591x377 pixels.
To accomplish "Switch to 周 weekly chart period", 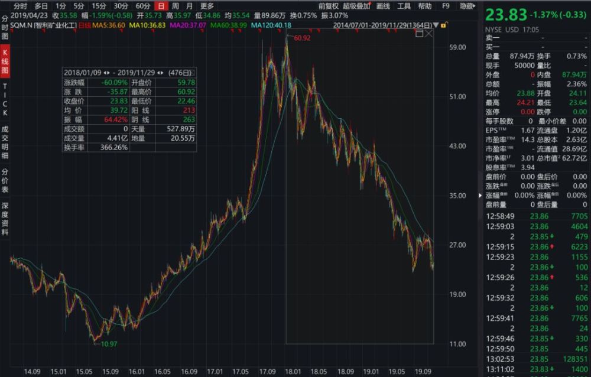I will (176, 6).
